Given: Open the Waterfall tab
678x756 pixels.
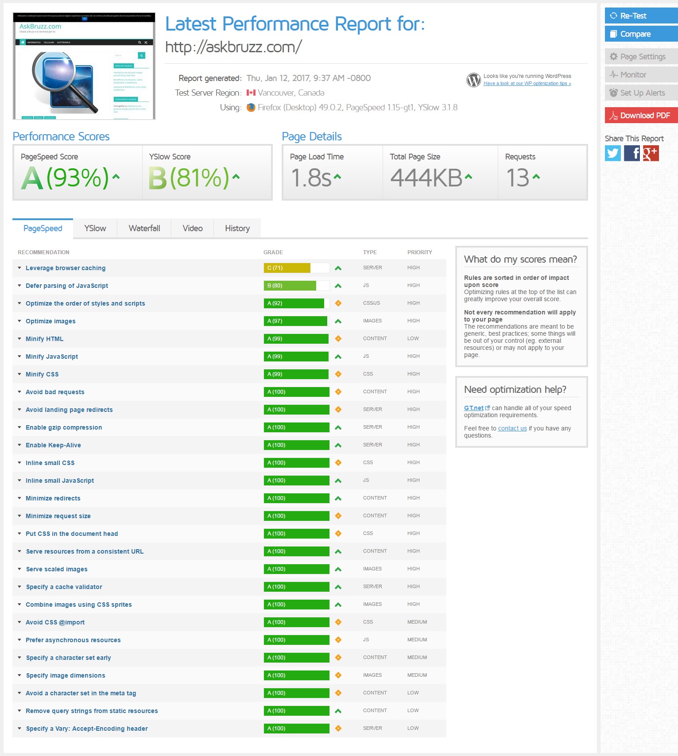Looking at the screenshot, I should [144, 229].
